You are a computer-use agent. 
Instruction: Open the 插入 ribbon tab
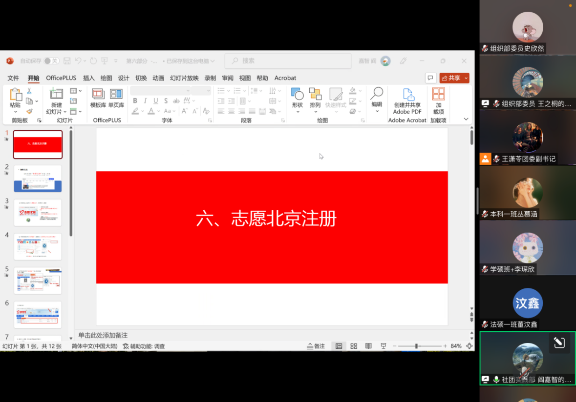(88, 78)
